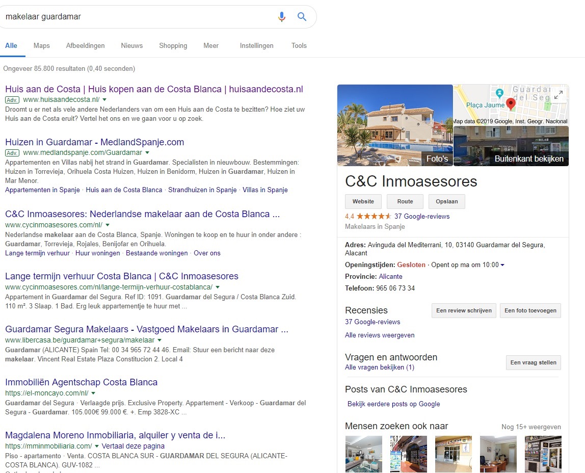Click Alle reviews weergeven
Viewport: 585px width, 473px height.
(x=380, y=335)
